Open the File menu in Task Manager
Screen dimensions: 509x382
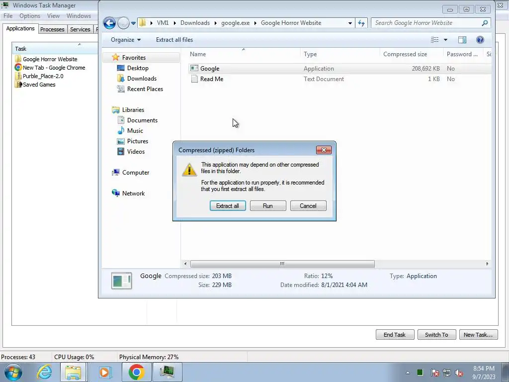click(x=8, y=15)
